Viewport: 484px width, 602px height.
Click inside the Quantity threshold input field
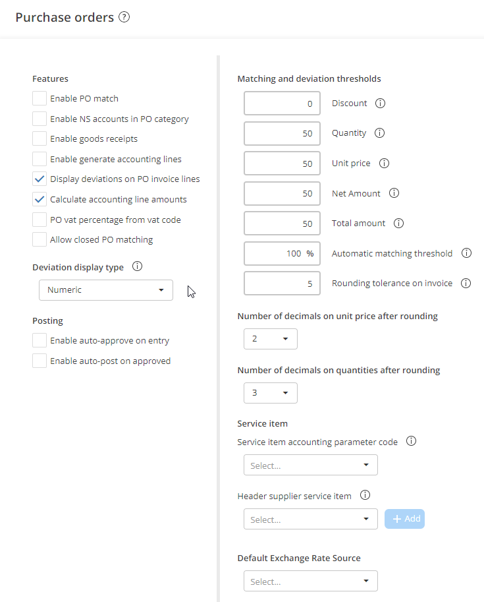282,133
